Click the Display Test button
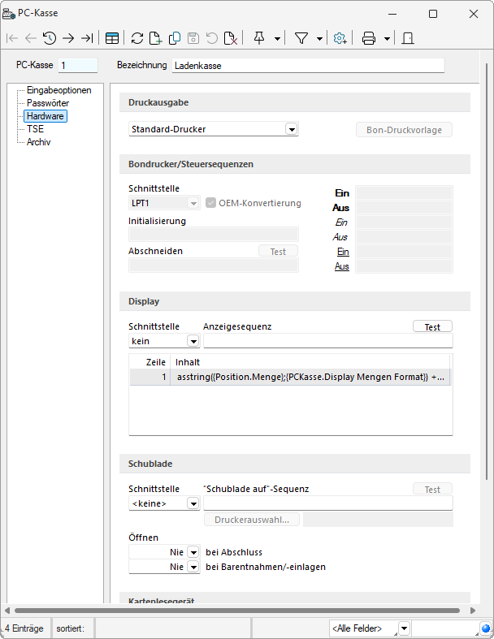Image resolution: width=494 pixels, height=639 pixels. tap(432, 326)
